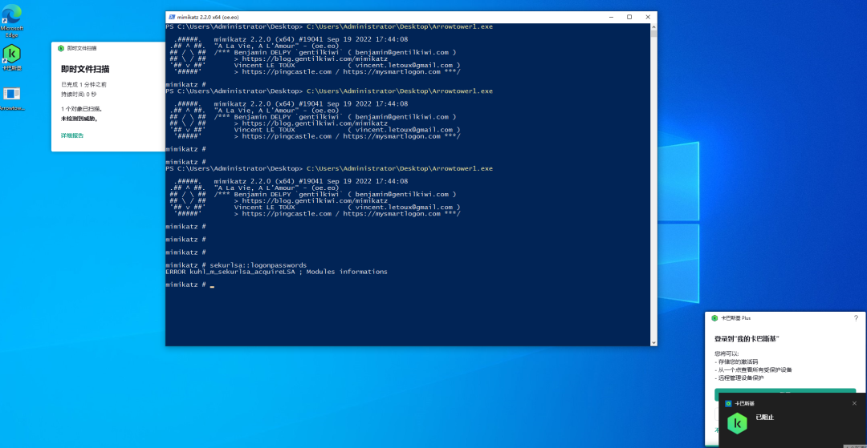Click the 您将可以: line in Plus panel

(x=726, y=353)
